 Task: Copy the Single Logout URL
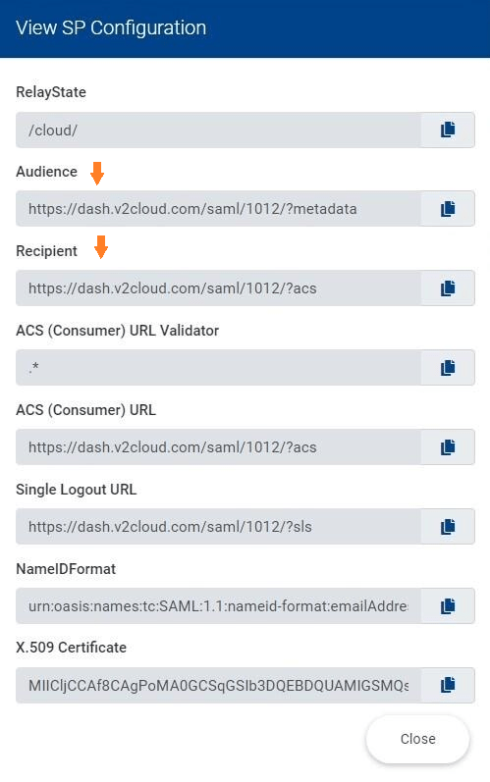click(x=448, y=527)
